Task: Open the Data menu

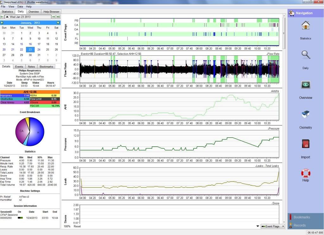Action: point(20,6)
